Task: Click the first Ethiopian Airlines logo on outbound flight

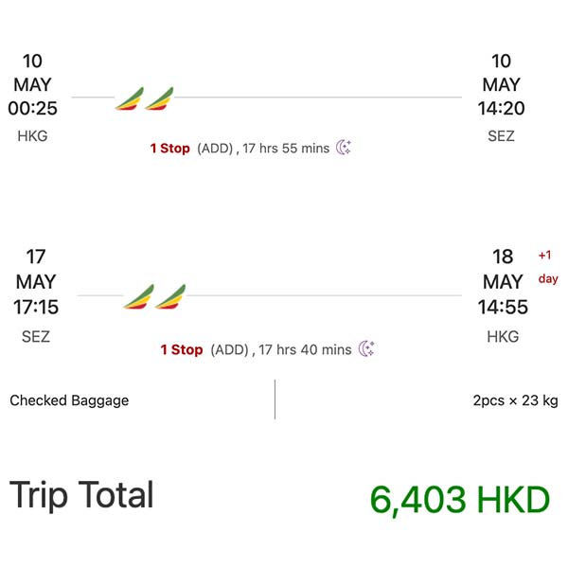Action: pyautogui.click(x=130, y=98)
